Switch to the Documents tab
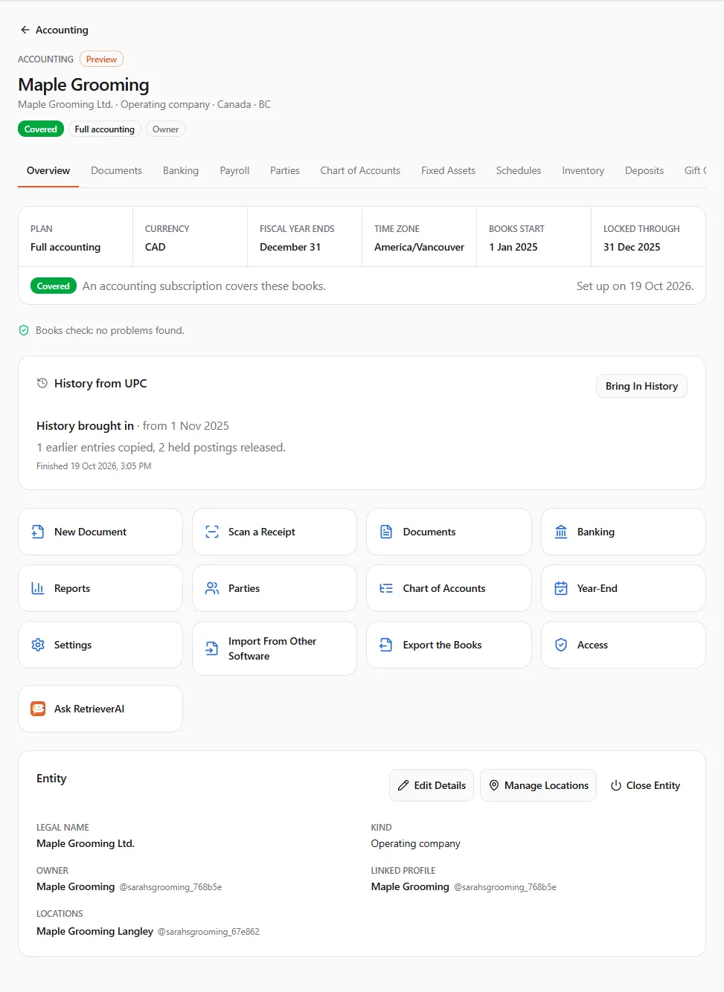This screenshot has width=724, height=992. pos(116,170)
